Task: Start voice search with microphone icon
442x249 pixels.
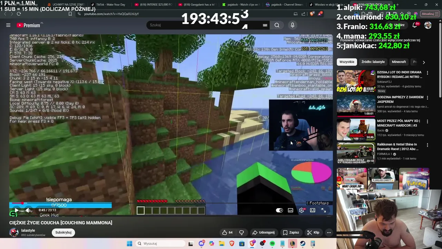Action: pyautogui.click(x=292, y=25)
